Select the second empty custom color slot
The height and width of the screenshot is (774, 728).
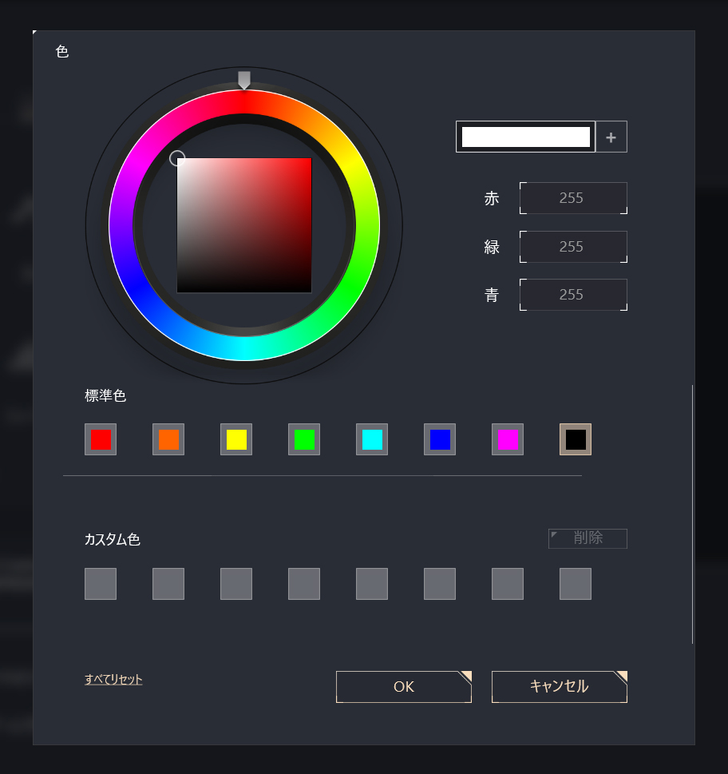pos(168,584)
